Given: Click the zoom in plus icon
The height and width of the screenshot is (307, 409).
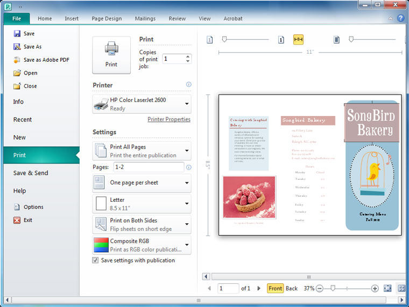Looking at the screenshot, I should (x=375, y=288).
